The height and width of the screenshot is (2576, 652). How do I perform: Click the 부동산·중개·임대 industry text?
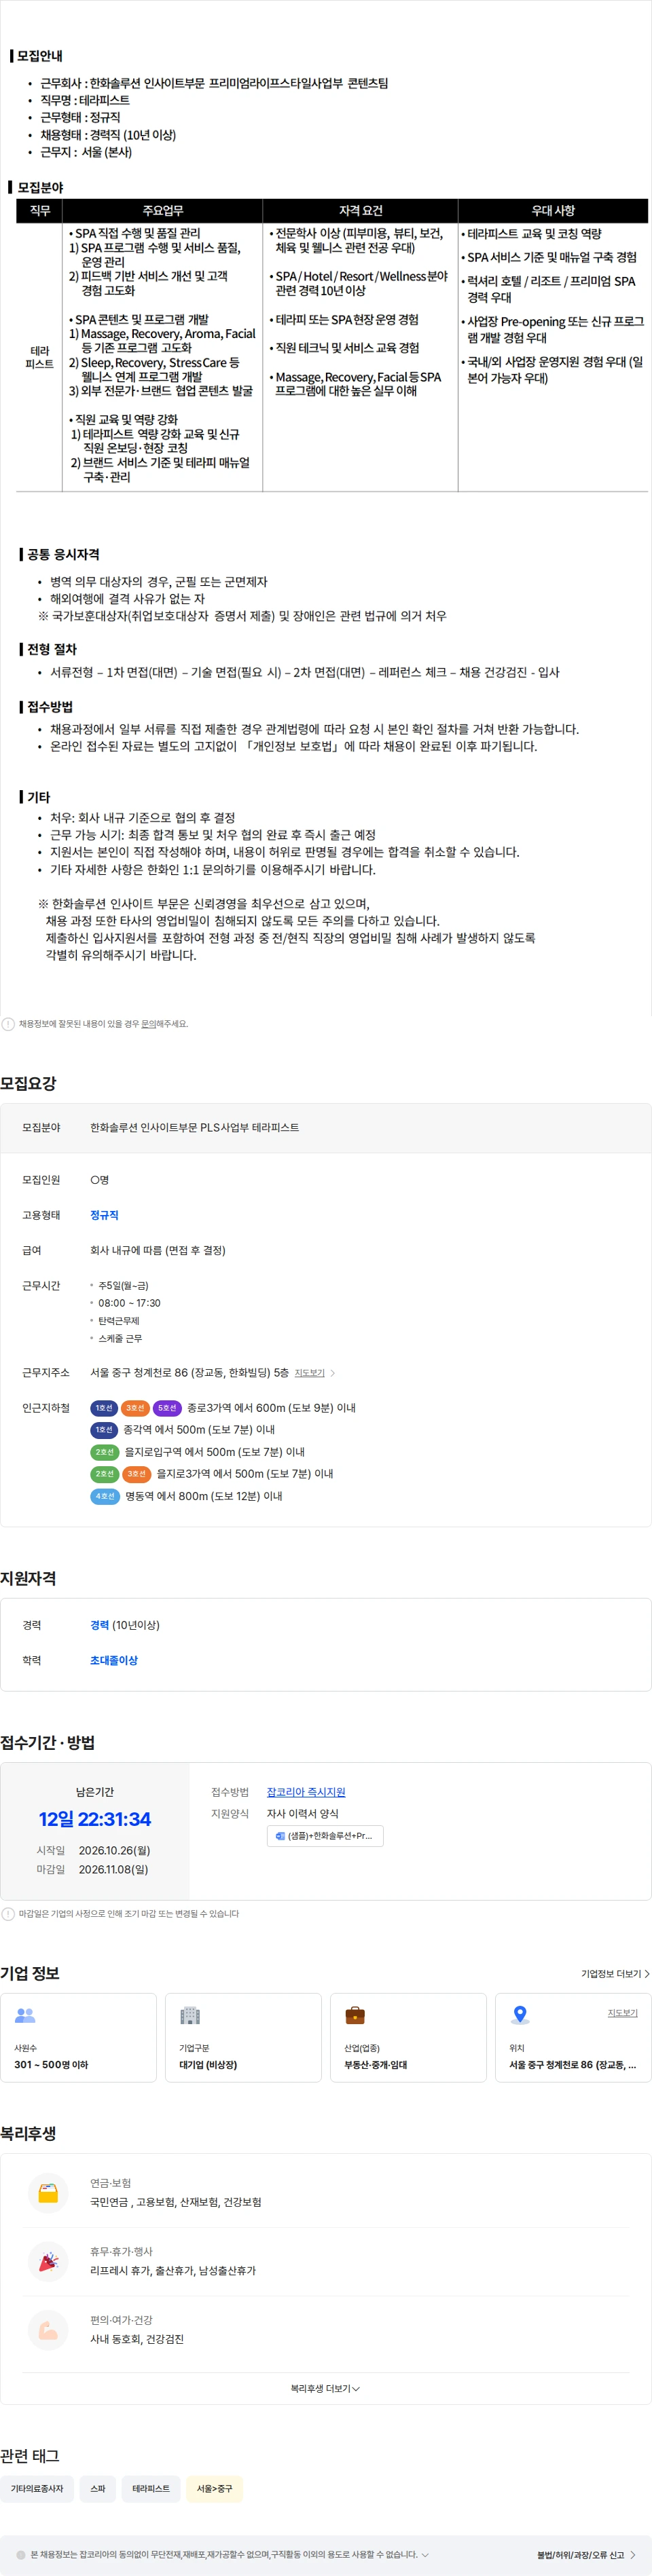tap(376, 2064)
